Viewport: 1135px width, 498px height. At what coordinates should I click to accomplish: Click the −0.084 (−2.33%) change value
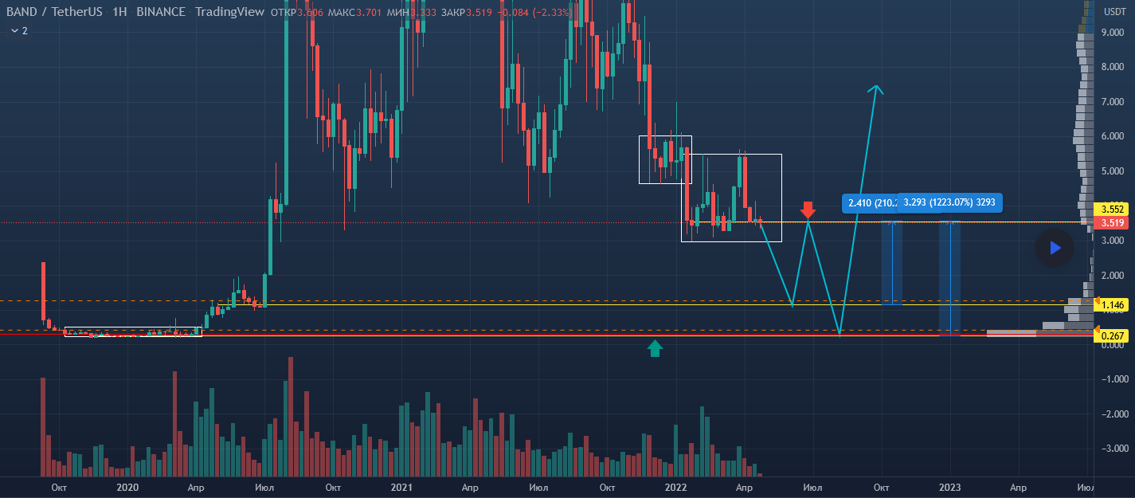point(534,12)
